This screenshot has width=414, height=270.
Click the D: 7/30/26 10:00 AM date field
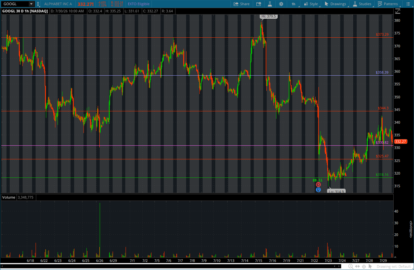67,11
